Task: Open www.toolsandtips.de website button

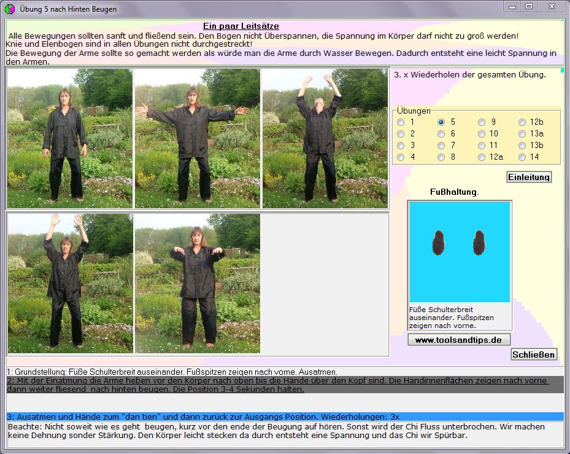Action: [458, 340]
